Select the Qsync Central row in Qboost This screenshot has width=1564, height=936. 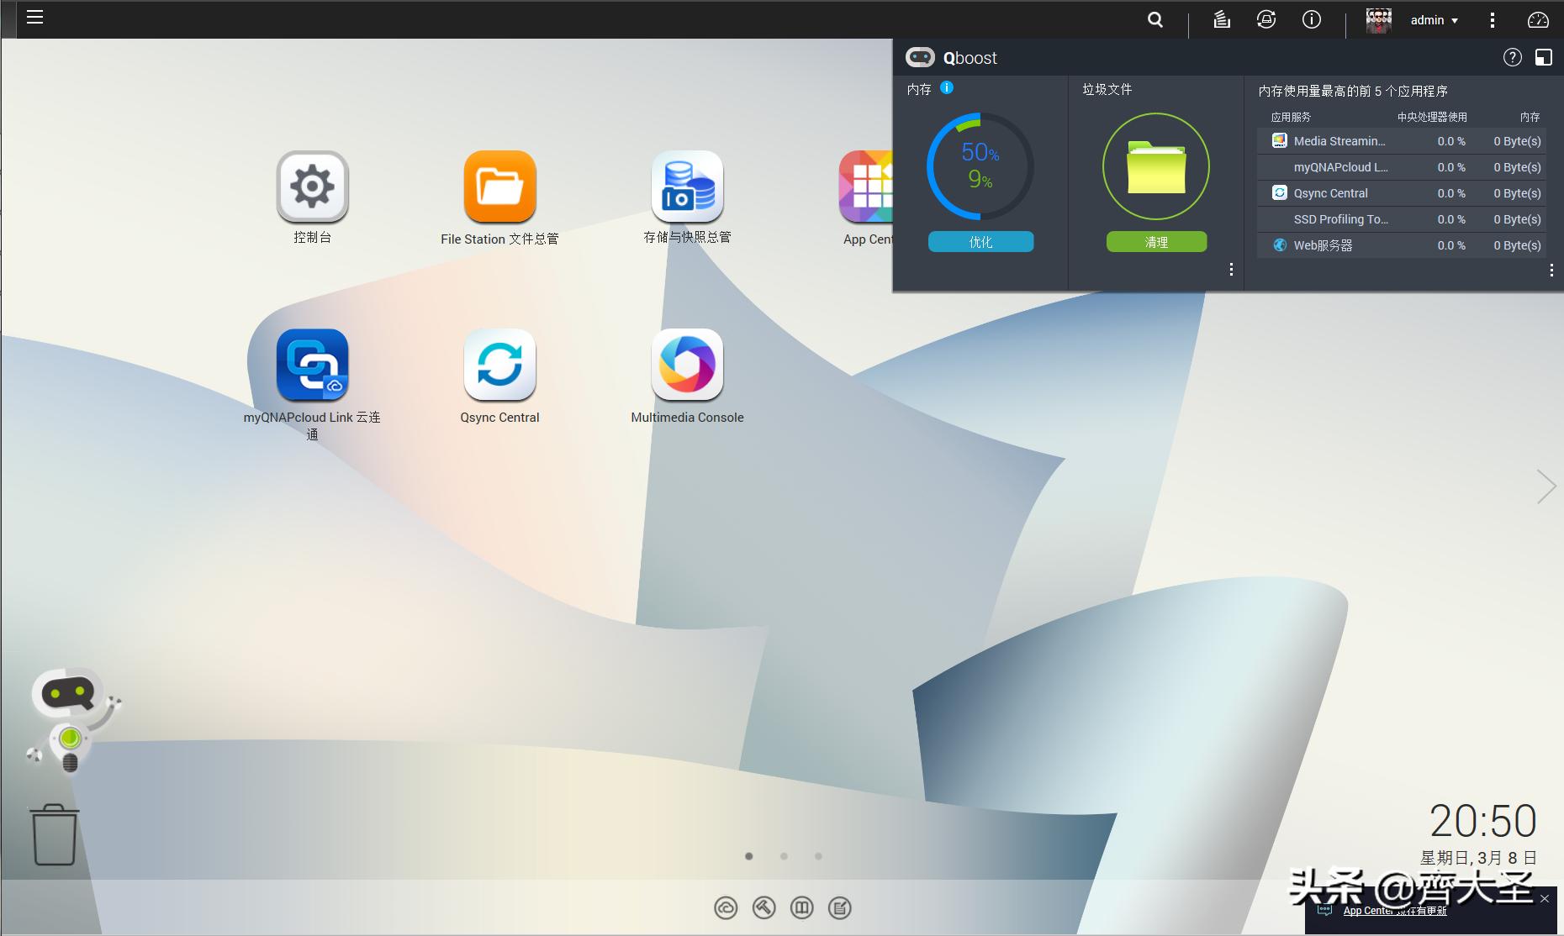click(x=1402, y=193)
